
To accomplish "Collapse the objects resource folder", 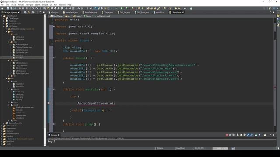I will [x=9, y=89].
